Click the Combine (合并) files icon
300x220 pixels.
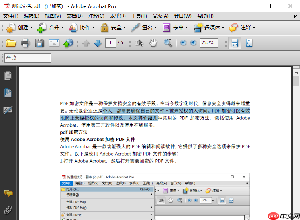tap(42, 28)
